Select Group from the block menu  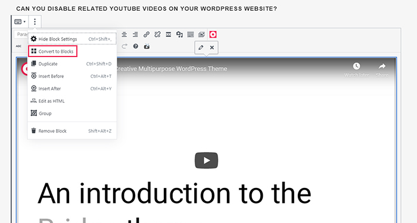pos(72,114)
